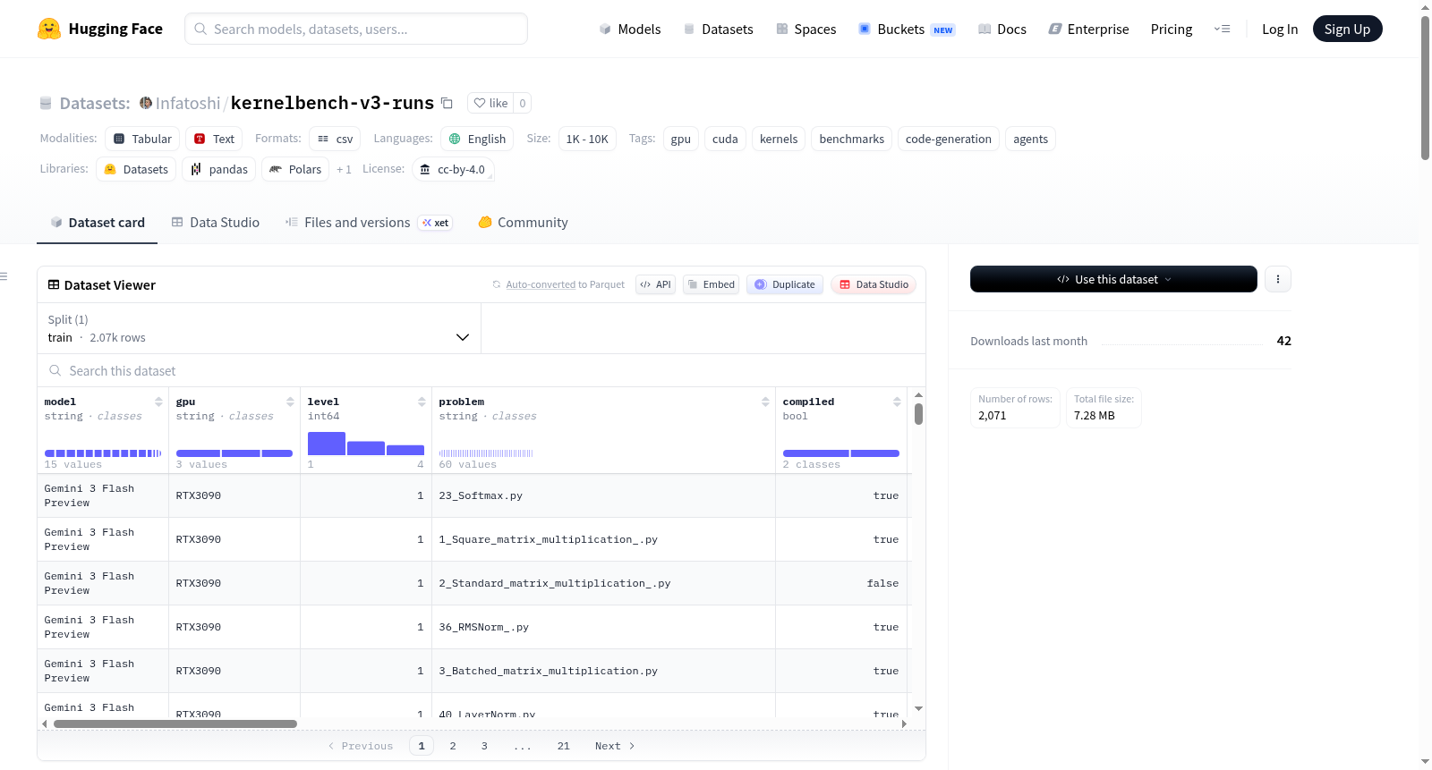Sort the model column with its sort icon
The image size is (1432, 770).
pyautogui.click(x=158, y=402)
